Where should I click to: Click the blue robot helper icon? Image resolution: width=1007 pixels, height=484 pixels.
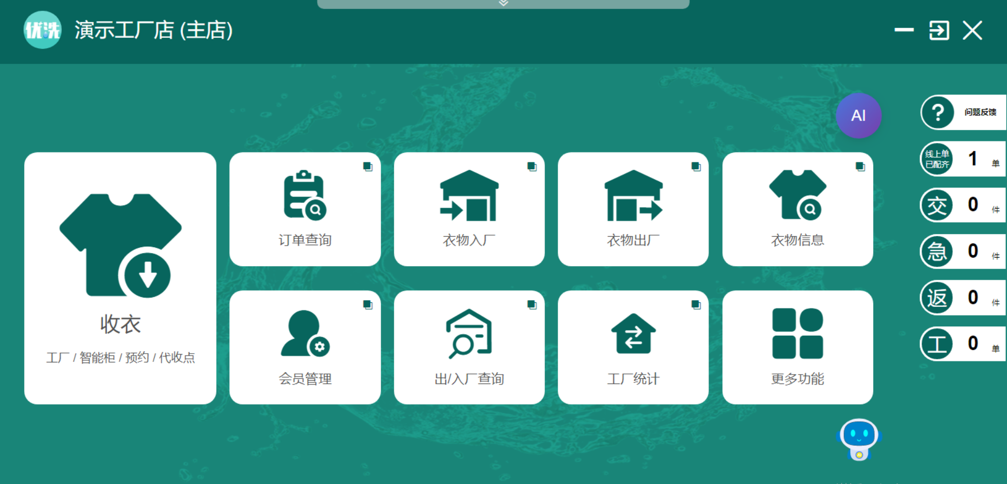859,439
